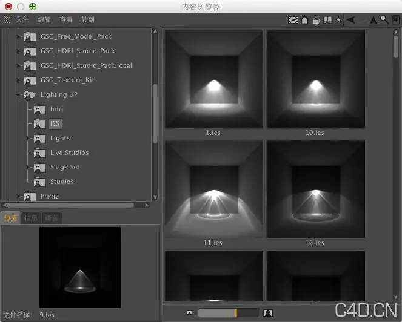Toggle the view mode eye icon
Image resolution: width=402 pixels, height=322 pixels.
[x=293, y=20]
